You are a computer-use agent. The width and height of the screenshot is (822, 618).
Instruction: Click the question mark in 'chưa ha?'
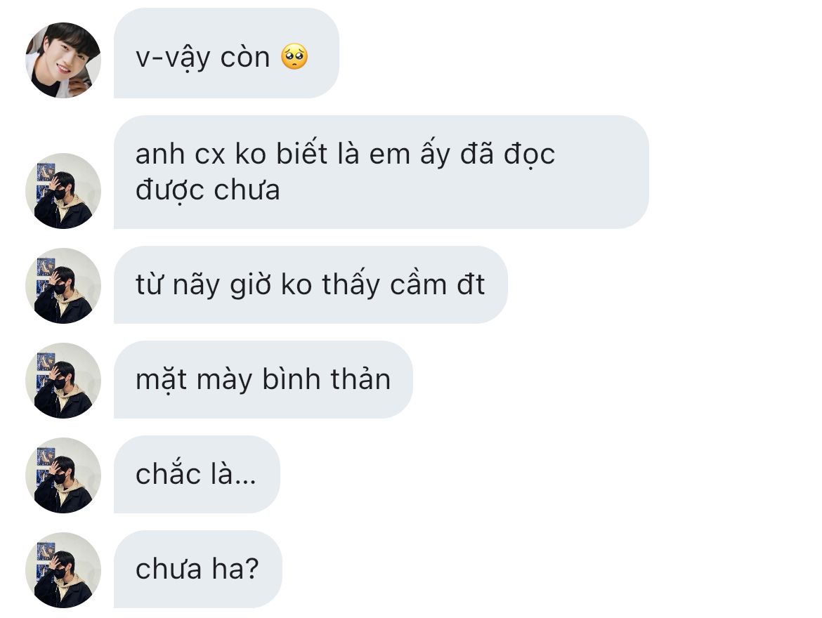pos(252,567)
